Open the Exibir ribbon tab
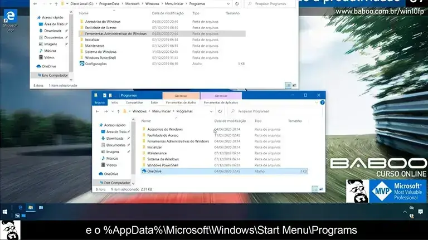Image resolution: width=428 pixels, height=240 pixels. [154, 102]
